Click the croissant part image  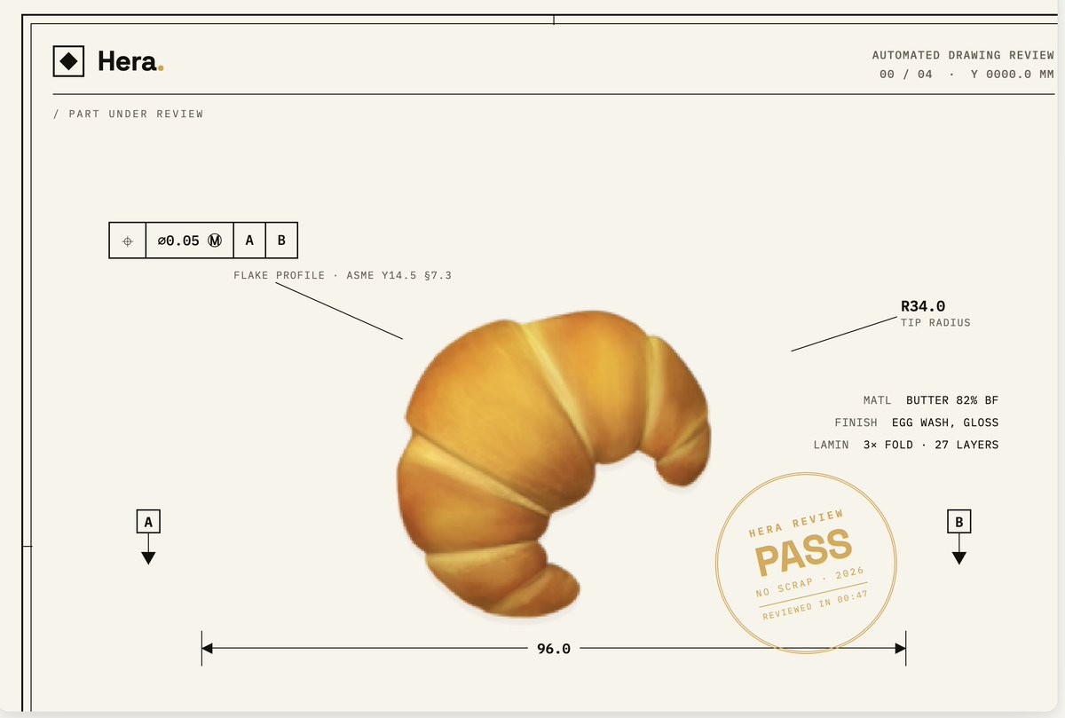tap(555, 462)
